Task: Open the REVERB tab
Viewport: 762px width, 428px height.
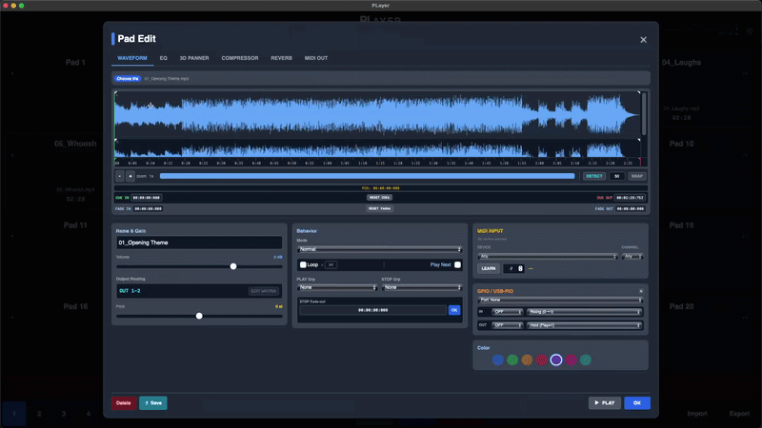Action: pos(281,58)
